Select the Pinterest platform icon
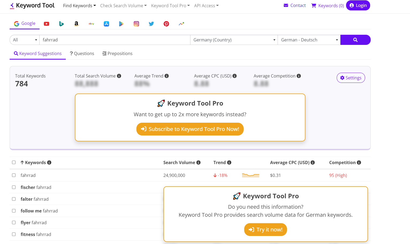 point(166,24)
